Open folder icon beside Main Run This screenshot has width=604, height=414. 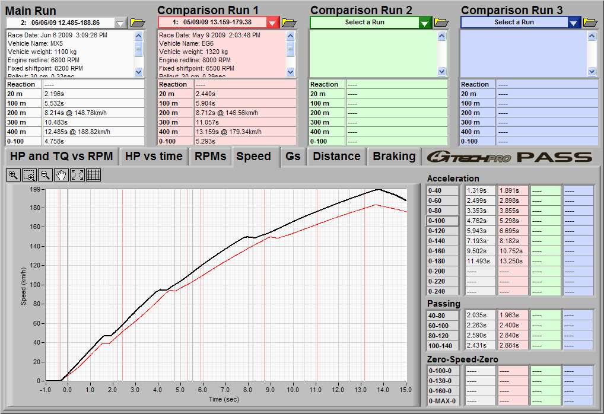tap(138, 23)
